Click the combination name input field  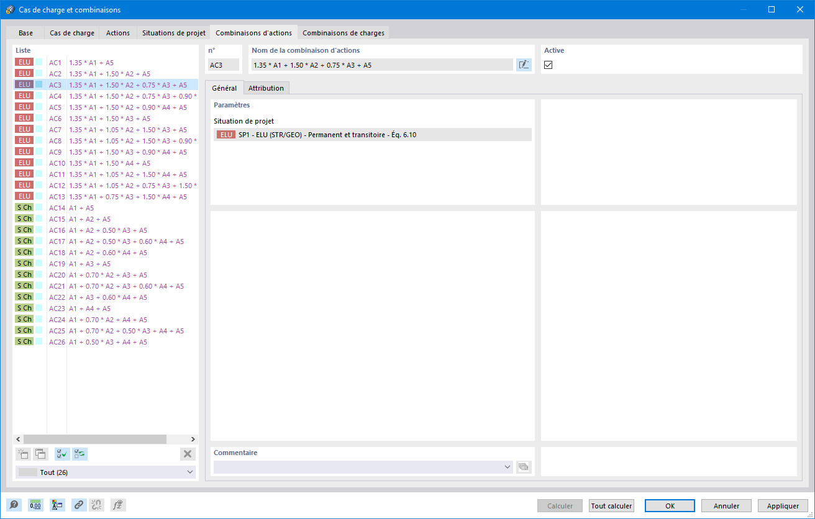coord(382,65)
